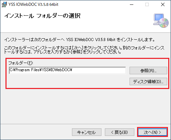Go back with the < 戻る(B) button
The height and width of the screenshot is (140, 171).
coord(120,132)
